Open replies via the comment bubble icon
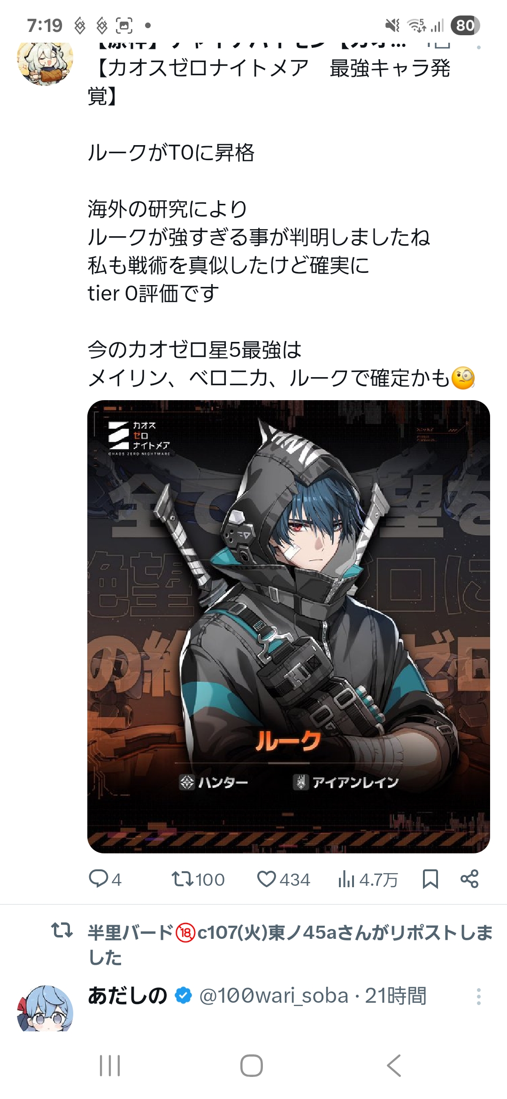The image size is (507, 1099). pyautogui.click(x=99, y=879)
